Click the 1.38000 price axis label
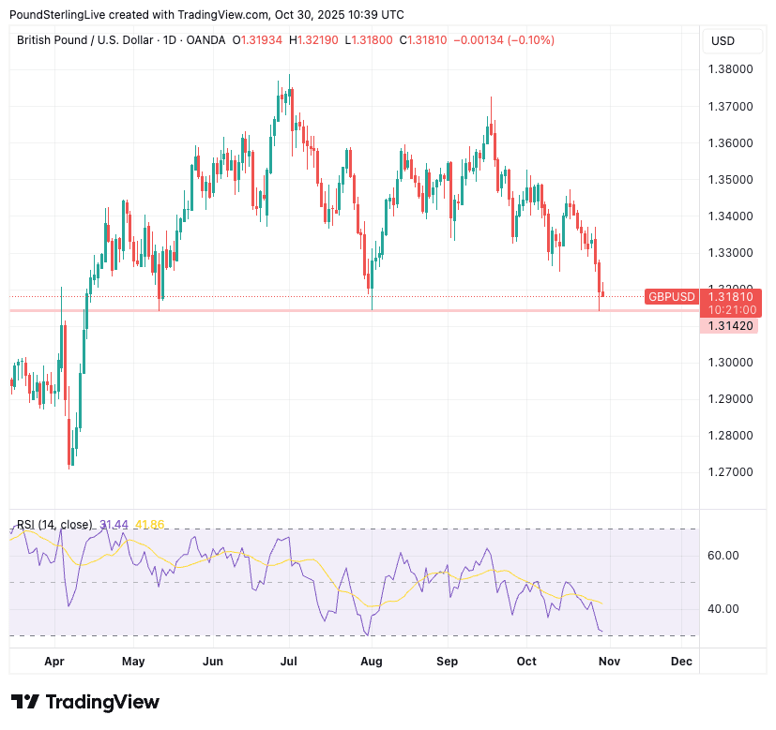The width and height of the screenshot is (776, 730). [729, 69]
